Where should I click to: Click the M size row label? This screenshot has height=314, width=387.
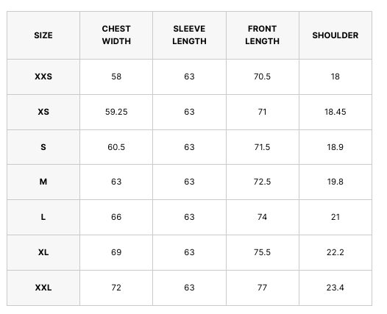click(x=43, y=182)
